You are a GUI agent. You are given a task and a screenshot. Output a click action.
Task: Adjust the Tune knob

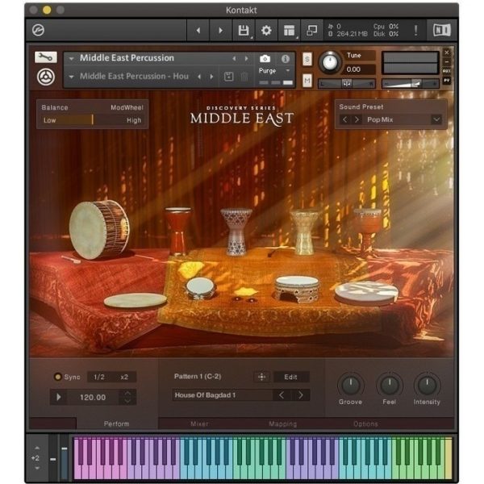coord(330,62)
